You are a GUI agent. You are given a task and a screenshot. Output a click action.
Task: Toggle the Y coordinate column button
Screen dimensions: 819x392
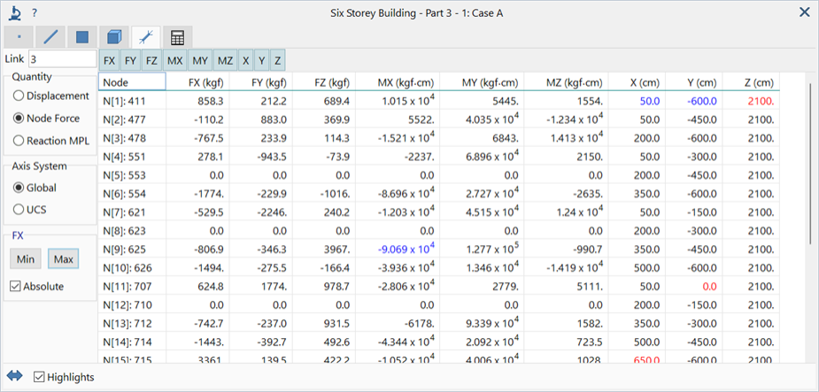pyautogui.click(x=262, y=60)
